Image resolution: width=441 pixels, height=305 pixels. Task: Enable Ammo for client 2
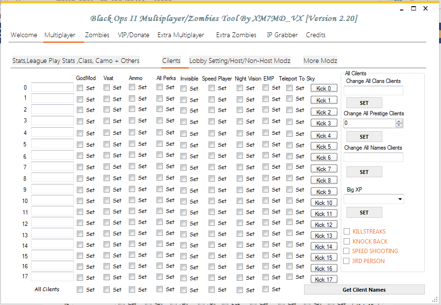132,109
